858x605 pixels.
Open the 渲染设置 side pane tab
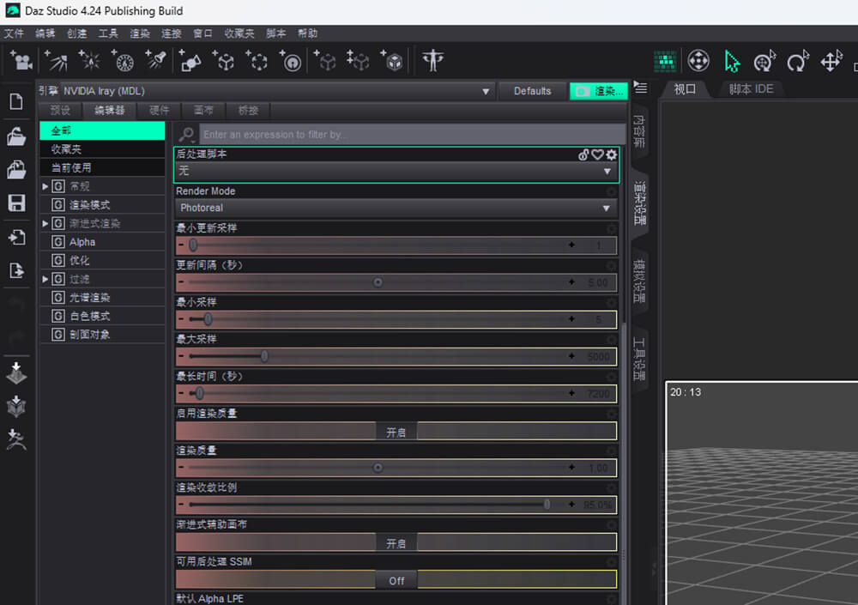coord(640,203)
